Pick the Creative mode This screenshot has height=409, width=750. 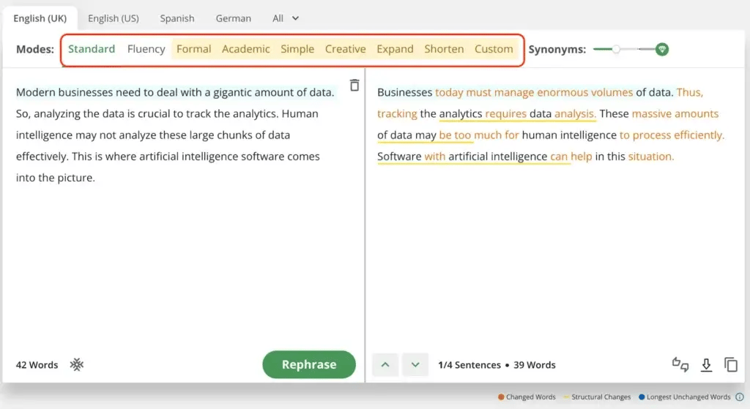click(x=345, y=49)
